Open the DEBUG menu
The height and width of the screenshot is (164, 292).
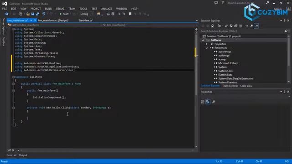point(60,9)
